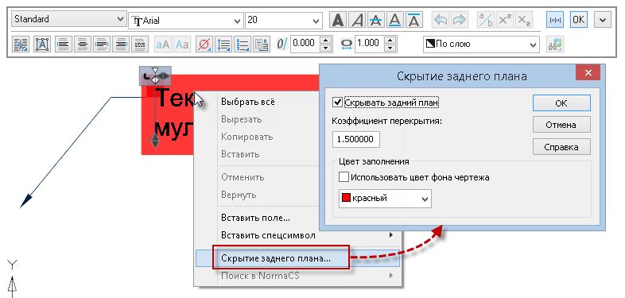The width and height of the screenshot is (625, 298).
Task: Click the OK button in text toolbar
Action: pyautogui.click(x=579, y=20)
